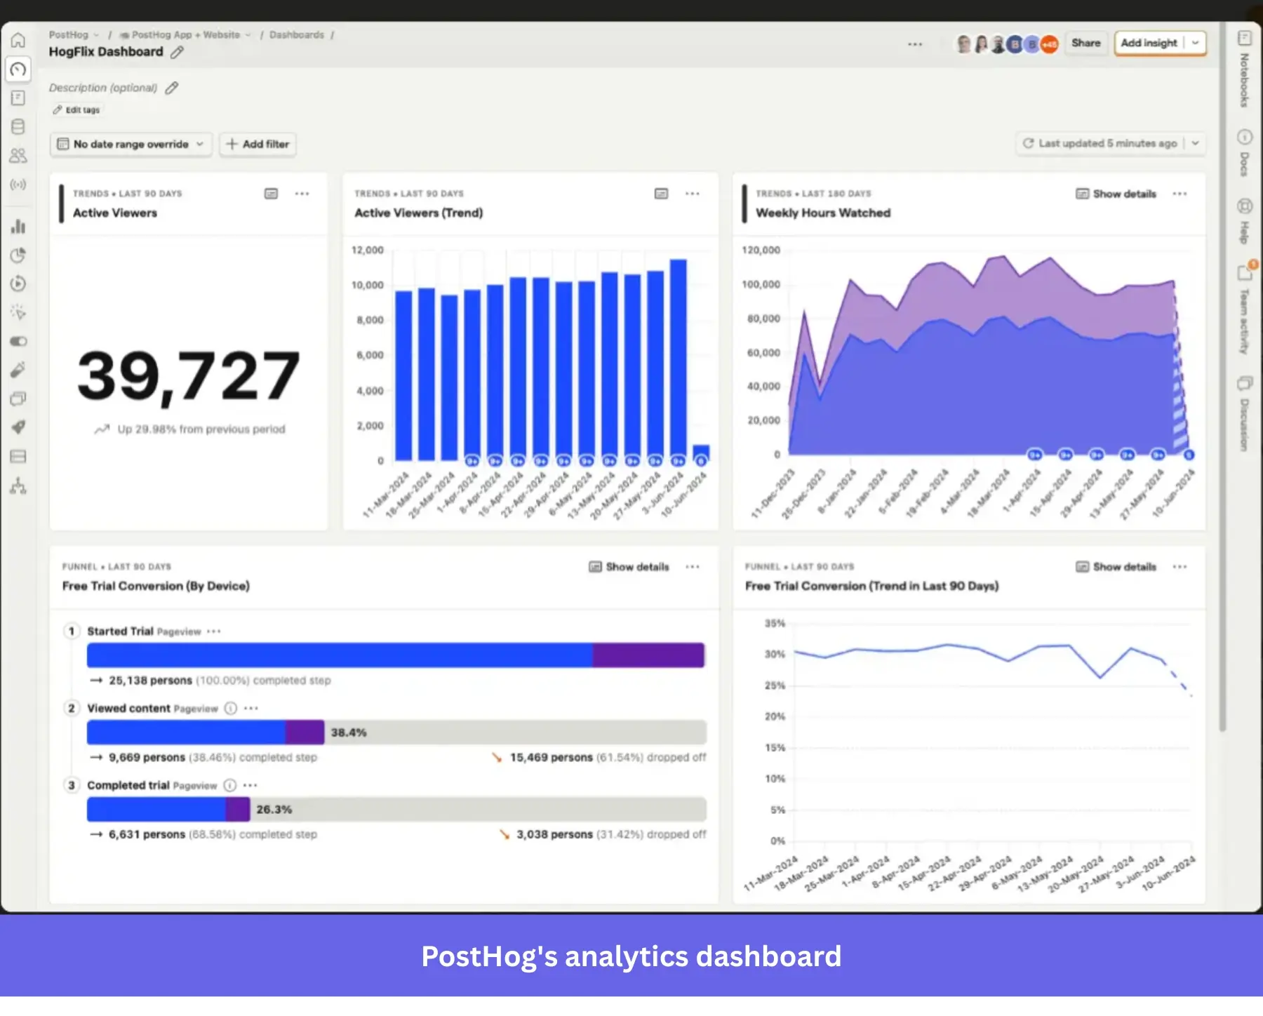Open the Activity broadcast icon in the sidebar
This screenshot has width=1263, height=1016.
[19, 185]
